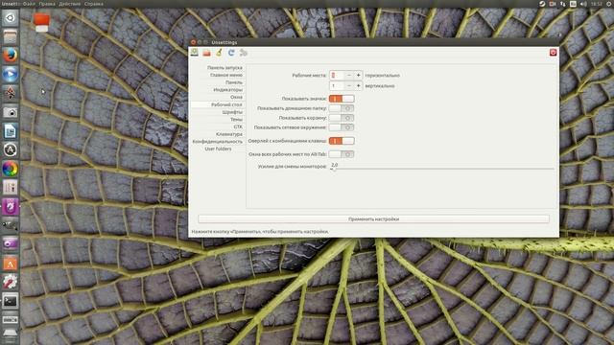614x345 pixels.
Task: Decrease horizontal workspaces with minus button
Action: (x=349, y=75)
